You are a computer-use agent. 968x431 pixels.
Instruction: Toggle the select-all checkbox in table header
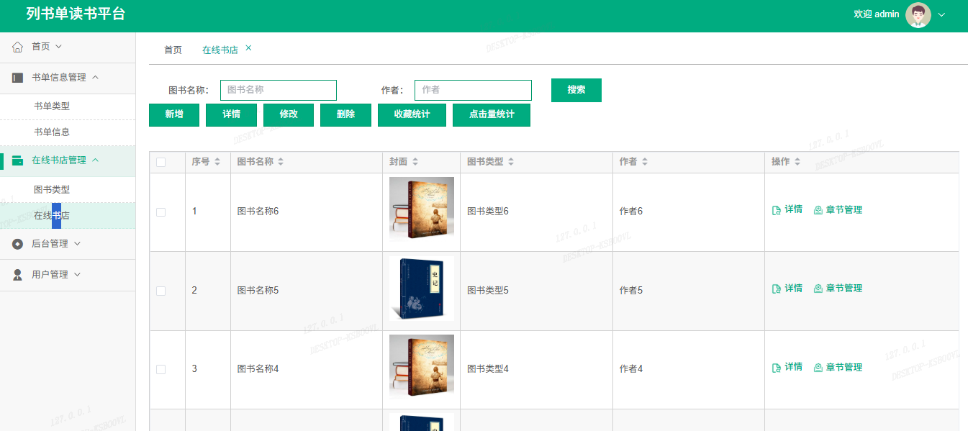click(161, 163)
